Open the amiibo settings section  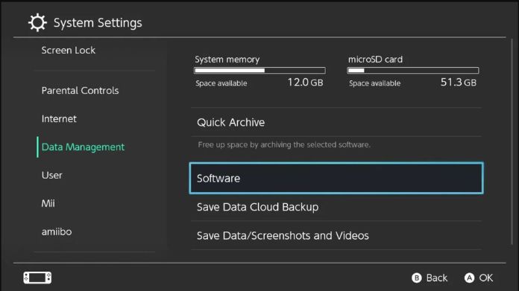point(57,232)
